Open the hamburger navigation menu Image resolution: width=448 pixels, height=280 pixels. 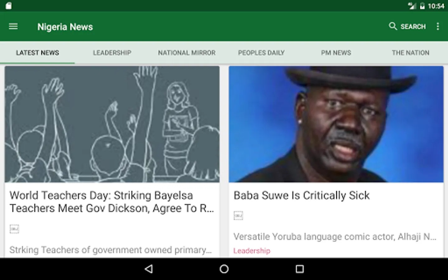click(13, 26)
